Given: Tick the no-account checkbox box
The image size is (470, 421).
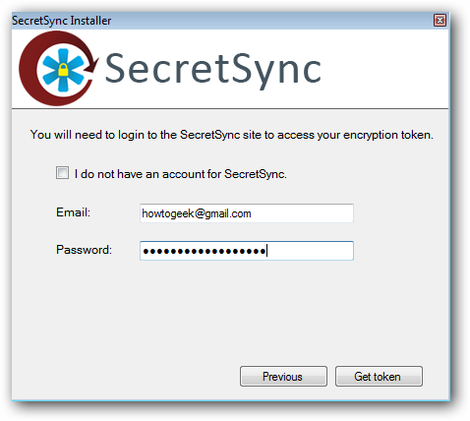Looking at the screenshot, I should click(62, 173).
